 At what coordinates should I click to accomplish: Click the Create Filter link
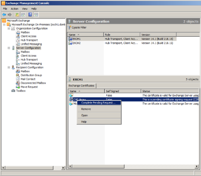click(79, 27)
